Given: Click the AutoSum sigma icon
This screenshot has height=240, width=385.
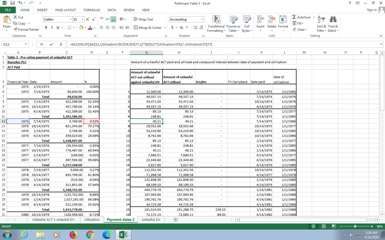Looking at the screenshot, I should [294, 17].
